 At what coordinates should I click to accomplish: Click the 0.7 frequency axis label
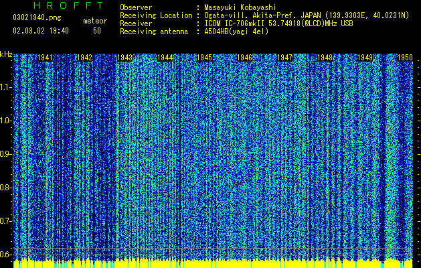point(6,221)
